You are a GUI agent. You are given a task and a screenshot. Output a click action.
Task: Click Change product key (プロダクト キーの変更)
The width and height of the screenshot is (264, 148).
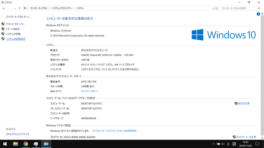[246, 137]
